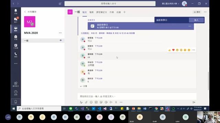Send the message with arrow icon
220x123 pixels.
pyautogui.click(x=194, y=102)
